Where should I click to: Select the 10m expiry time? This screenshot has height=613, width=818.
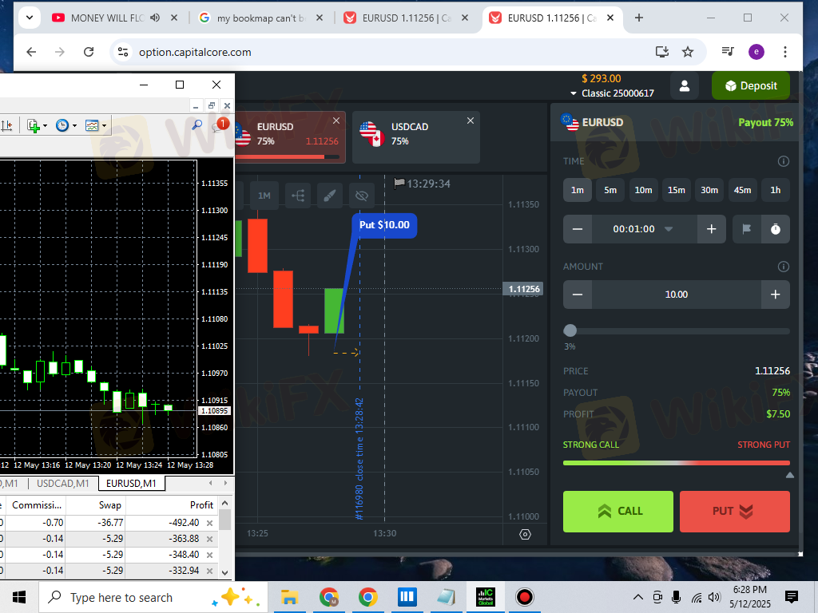pyautogui.click(x=643, y=190)
